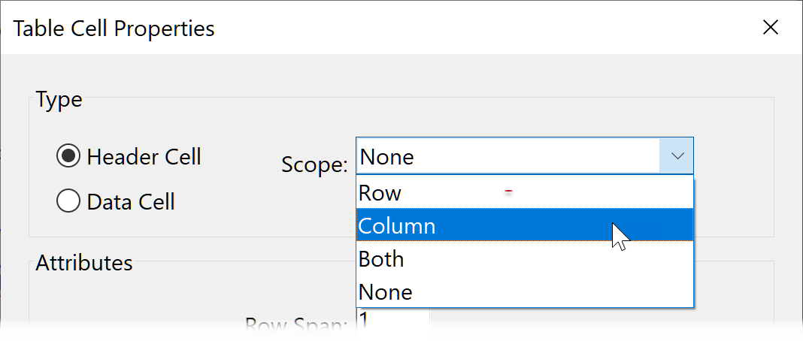Click the Row Span label
The height and width of the screenshot is (341, 803).
coord(295,325)
